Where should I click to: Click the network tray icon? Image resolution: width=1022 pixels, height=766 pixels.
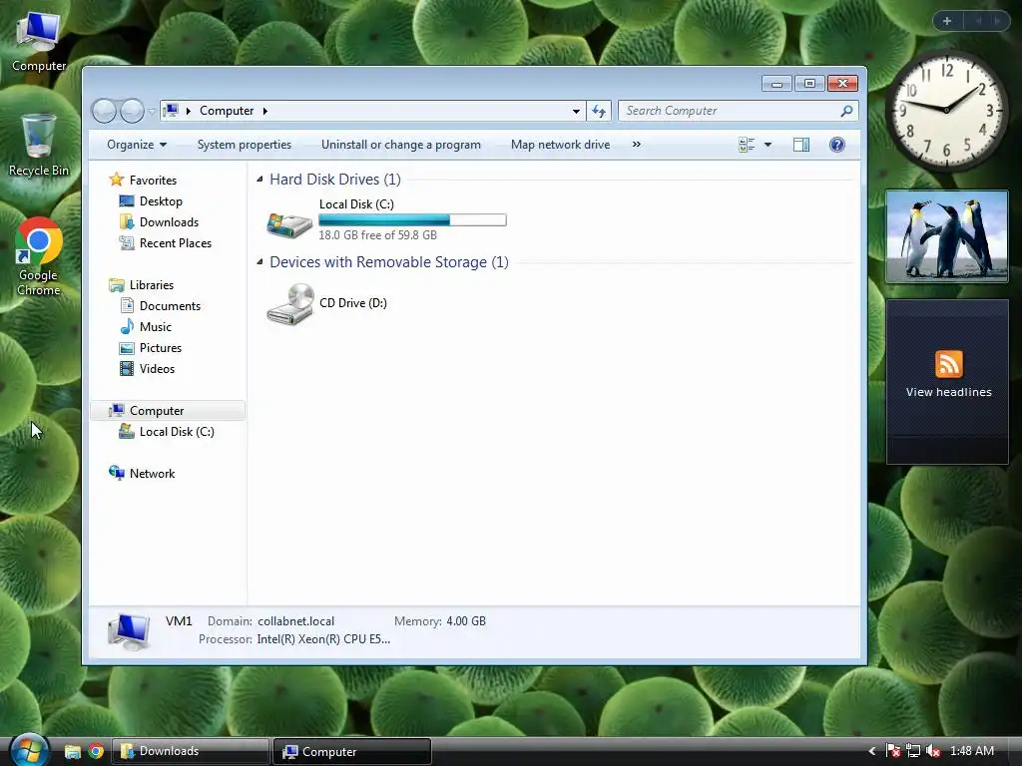coord(913,751)
